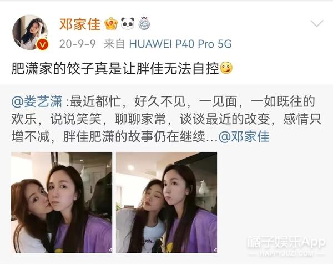Open the 邓家佳 username profile

pos(80,24)
